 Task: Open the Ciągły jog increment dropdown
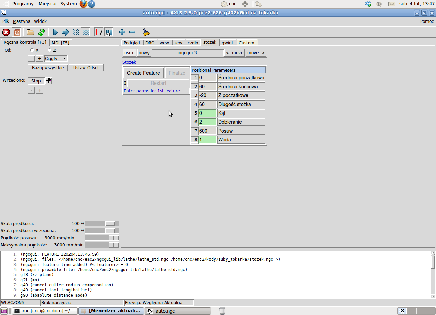pyautogui.click(x=56, y=59)
